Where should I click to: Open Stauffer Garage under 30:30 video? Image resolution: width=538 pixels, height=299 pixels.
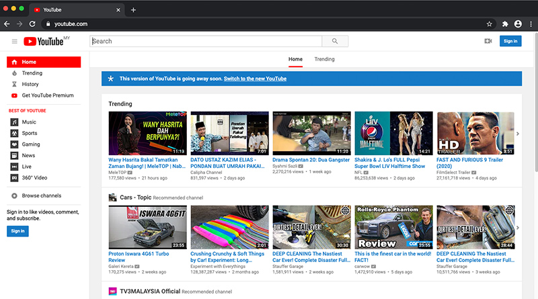288,267
